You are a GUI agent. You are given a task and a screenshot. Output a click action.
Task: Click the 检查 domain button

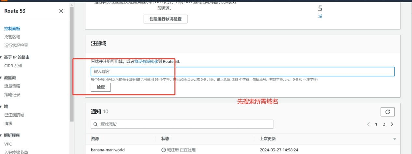[101, 87]
